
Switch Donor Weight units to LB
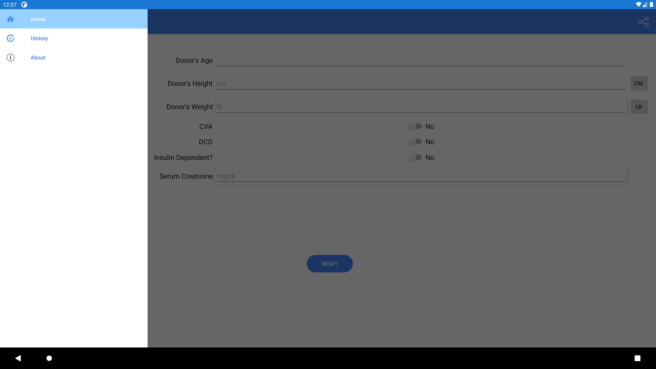click(x=638, y=107)
